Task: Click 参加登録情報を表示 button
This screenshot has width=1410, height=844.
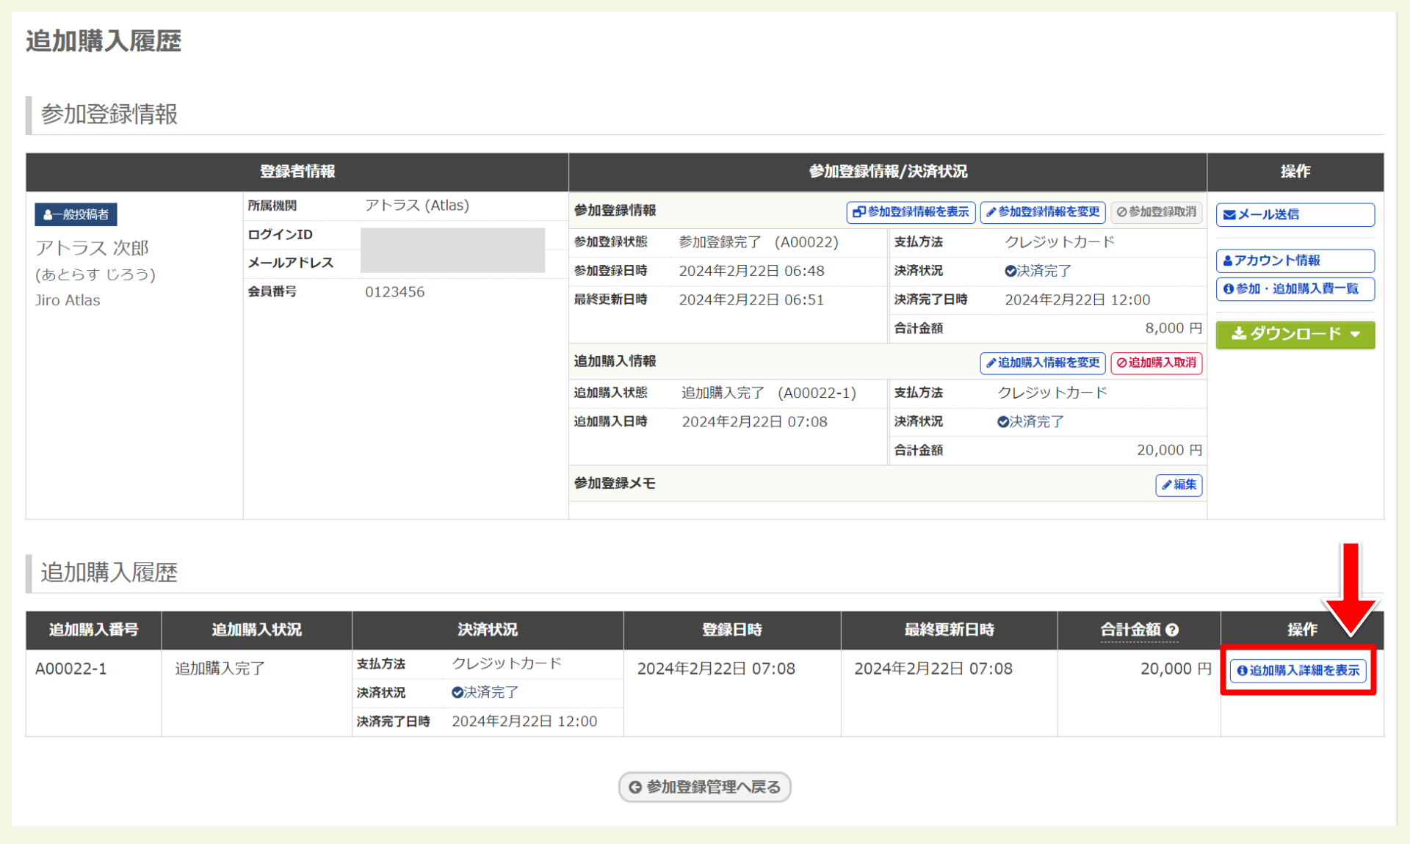Action: point(911,212)
